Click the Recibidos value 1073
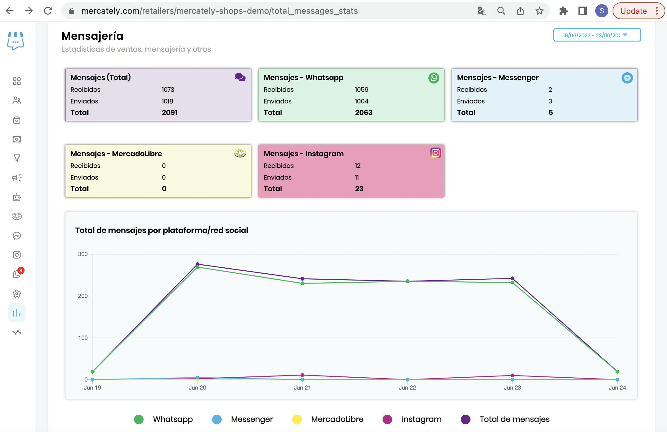This screenshot has height=432, width=667. [168, 89]
